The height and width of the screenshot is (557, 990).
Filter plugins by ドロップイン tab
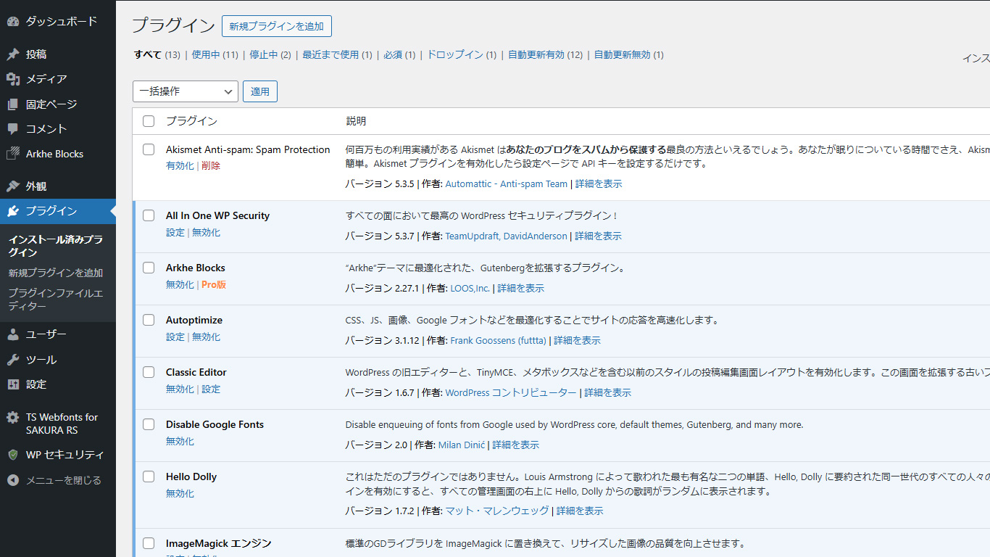[462, 54]
